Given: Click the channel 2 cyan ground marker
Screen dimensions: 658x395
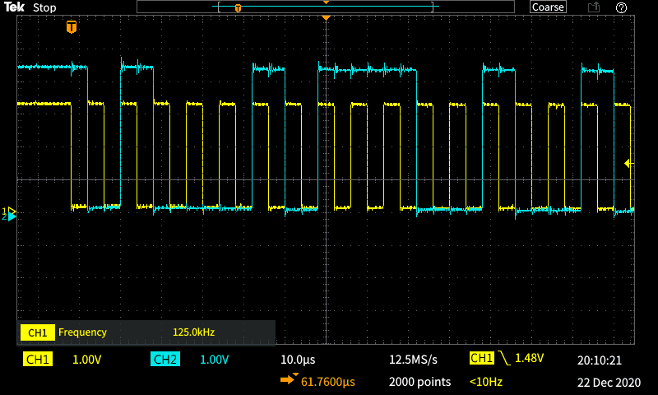Looking at the screenshot, I should 11,217.
